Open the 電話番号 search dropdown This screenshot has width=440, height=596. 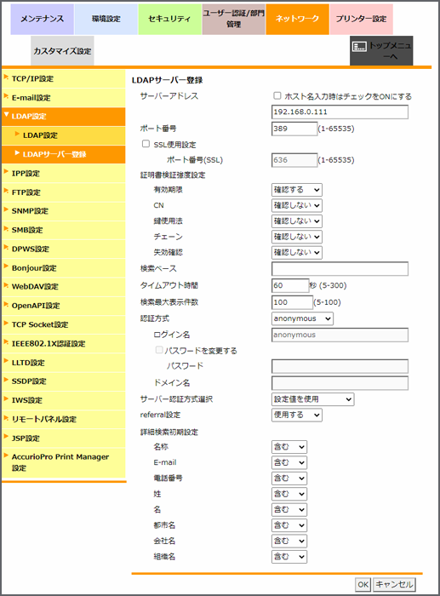289,479
